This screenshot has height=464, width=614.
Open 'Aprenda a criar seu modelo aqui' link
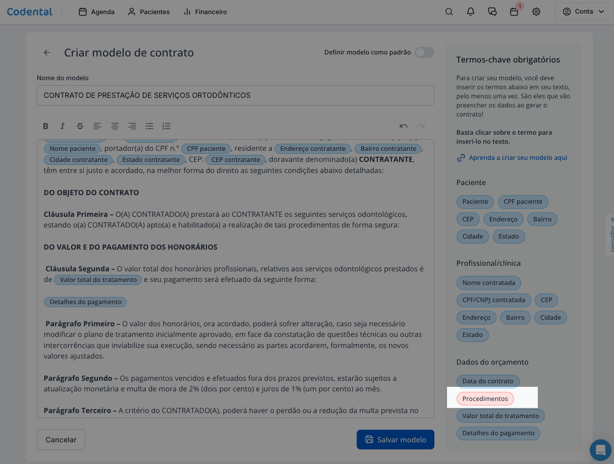coord(518,158)
